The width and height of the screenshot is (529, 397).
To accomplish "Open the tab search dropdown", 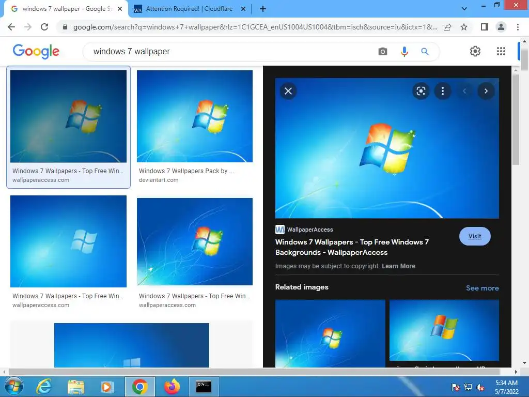I will (464, 9).
